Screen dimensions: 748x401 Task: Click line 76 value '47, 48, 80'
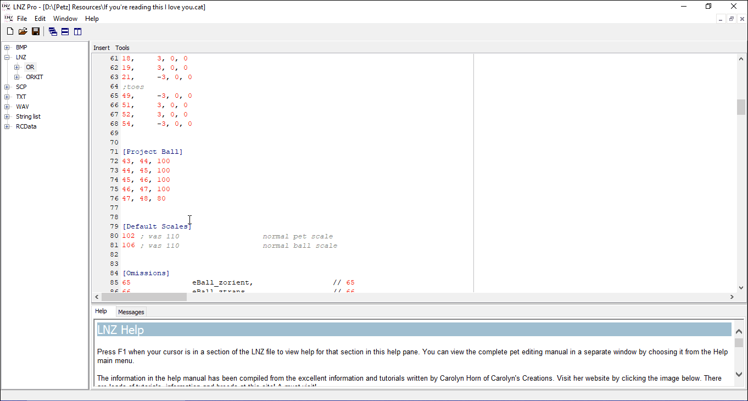(x=144, y=198)
